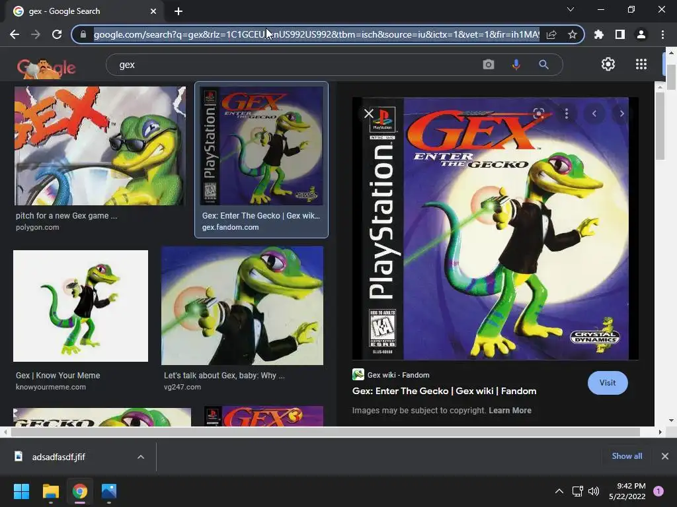The height and width of the screenshot is (507, 677).
Task: Open Gex wiki - Fandom source link
Action: click(x=398, y=375)
